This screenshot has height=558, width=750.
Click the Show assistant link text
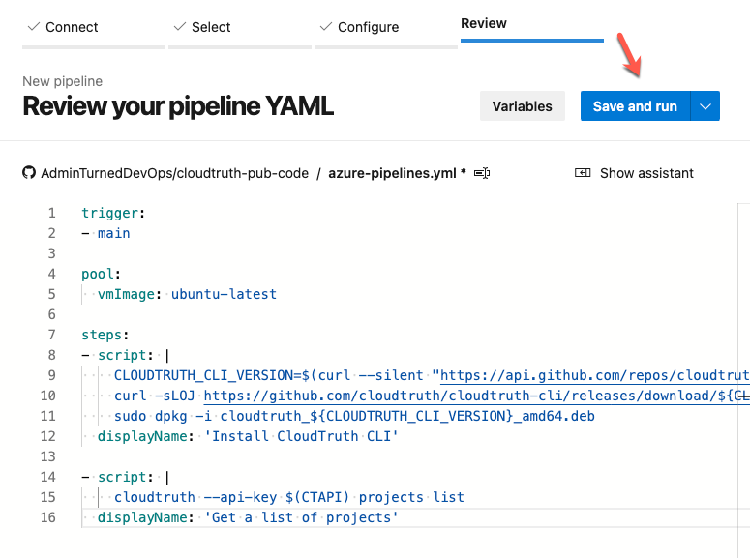pos(646,173)
